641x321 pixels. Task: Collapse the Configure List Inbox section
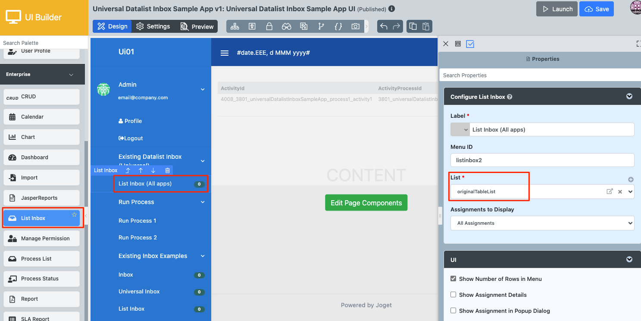pos(629,97)
